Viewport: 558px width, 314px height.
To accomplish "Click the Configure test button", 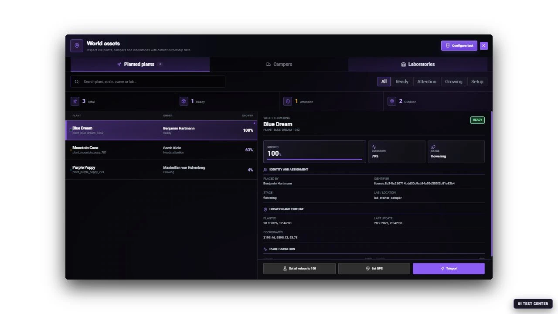I will click(459, 46).
